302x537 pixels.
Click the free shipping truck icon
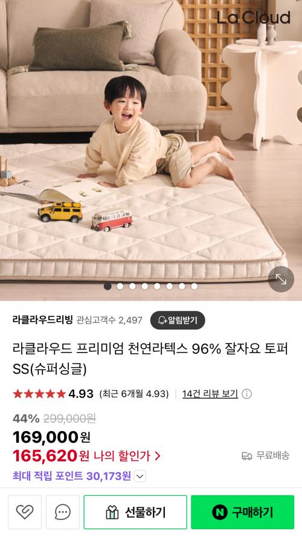pyautogui.click(x=246, y=456)
